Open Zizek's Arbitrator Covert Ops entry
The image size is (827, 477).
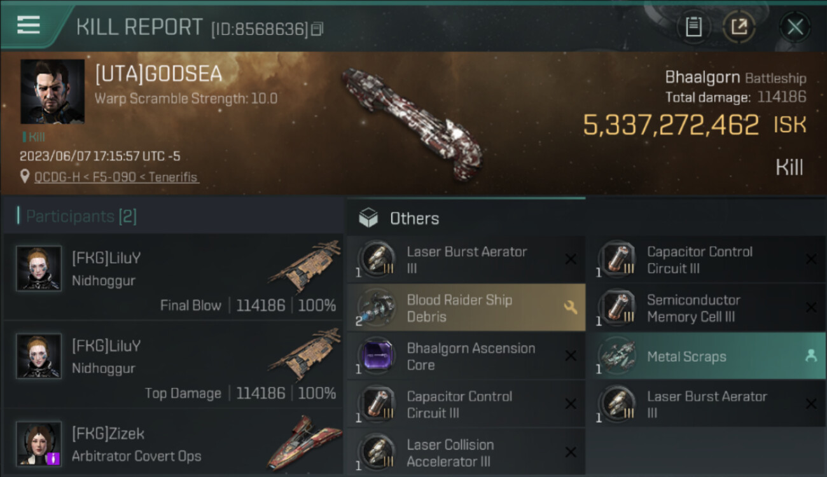click(173, 445)
